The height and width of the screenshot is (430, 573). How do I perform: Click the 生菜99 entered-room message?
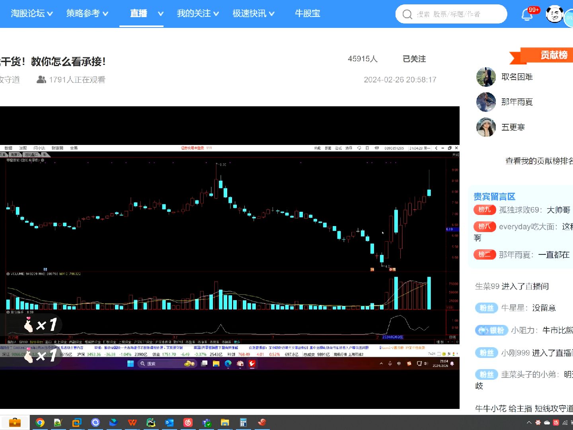[x=512, y=286]
